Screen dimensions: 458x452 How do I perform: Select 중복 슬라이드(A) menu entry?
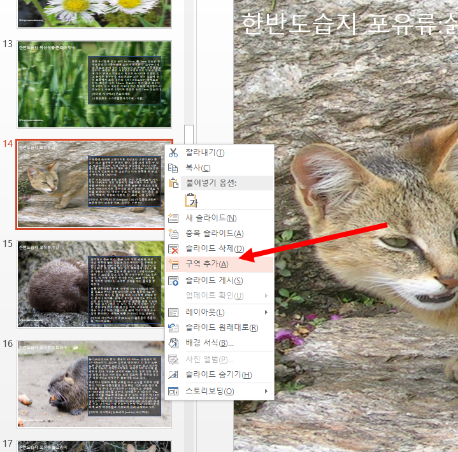[x=220, y=233]
